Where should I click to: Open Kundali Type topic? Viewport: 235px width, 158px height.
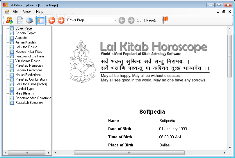tap(24, 88)
